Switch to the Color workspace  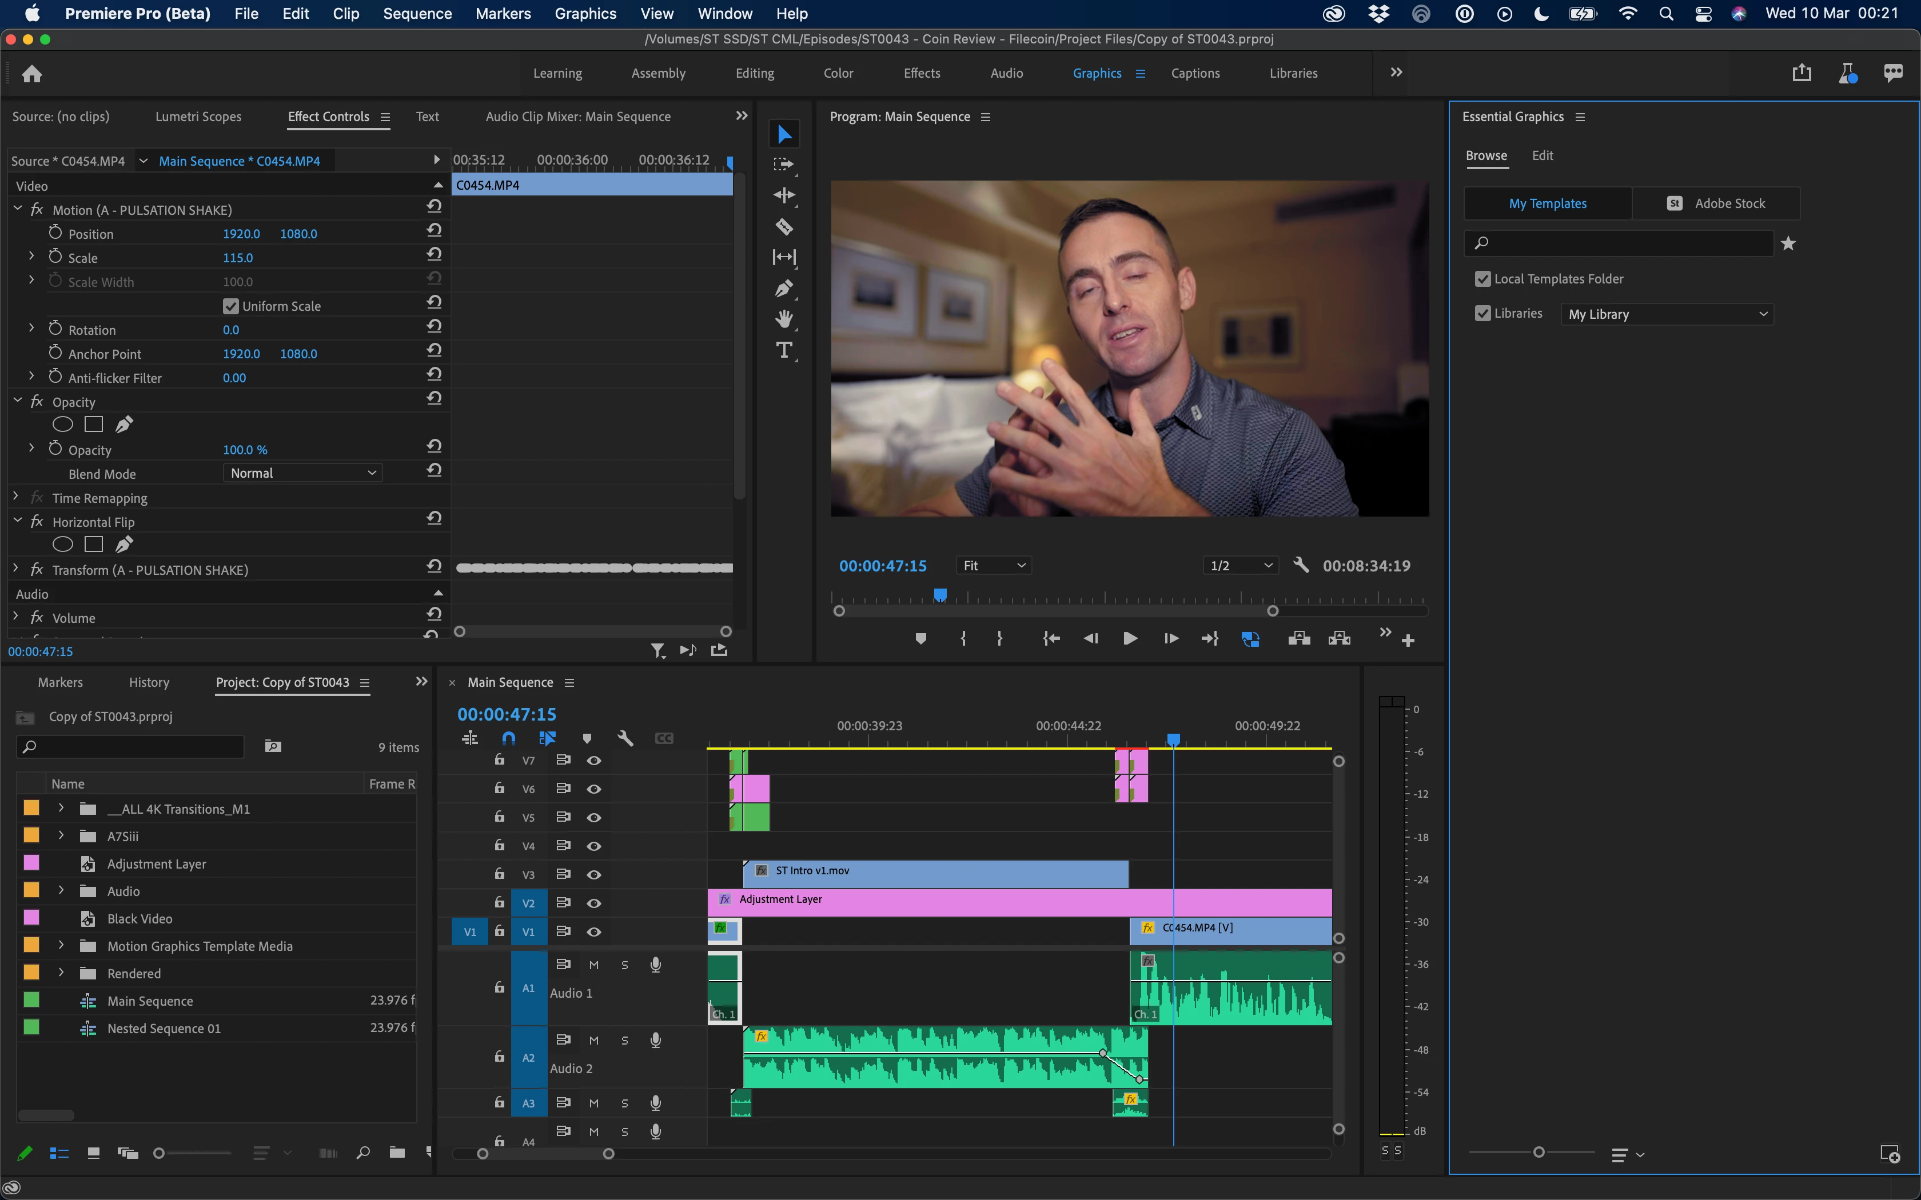[838, 73]
